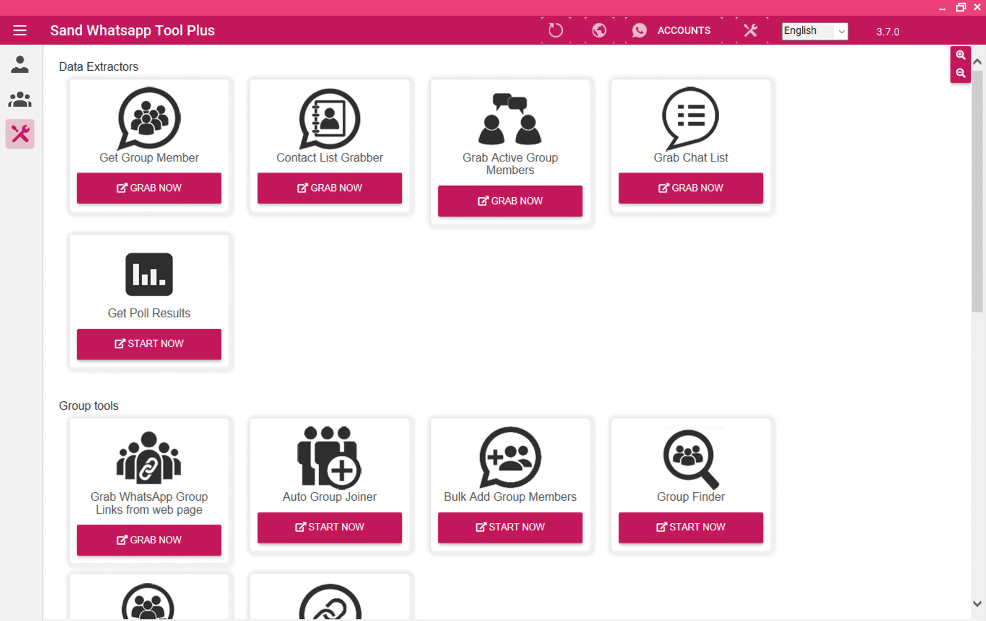Click the zoom in magnifier icon
This screenshot has width=986, height=621.
coord(961,55)
